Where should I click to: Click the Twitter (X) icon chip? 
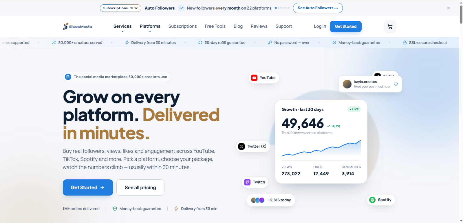point(253,146)
